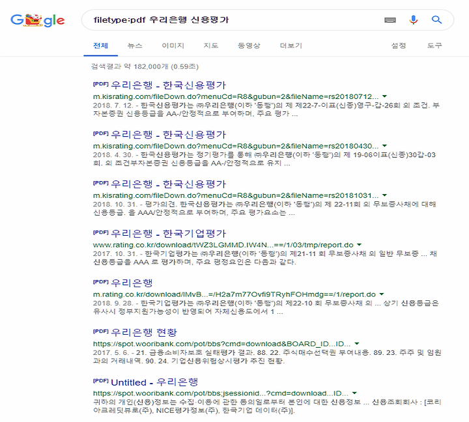The width and height of the screenshot is (469, 422).
Task: Open the plain 우리은행 PDF result
Action: click(x=132, y=283)
